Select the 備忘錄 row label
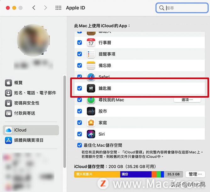This screenshot has height=192, width=210. point(105,65)
